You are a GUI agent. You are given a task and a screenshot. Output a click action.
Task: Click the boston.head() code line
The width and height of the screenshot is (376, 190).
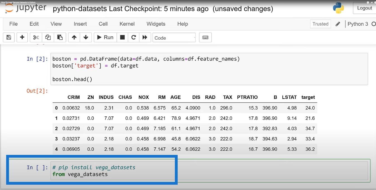coord(72,79)
